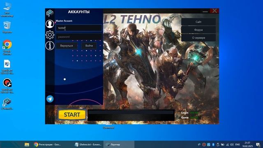
Task: Click the Войти button
Action: coord(89,46)
